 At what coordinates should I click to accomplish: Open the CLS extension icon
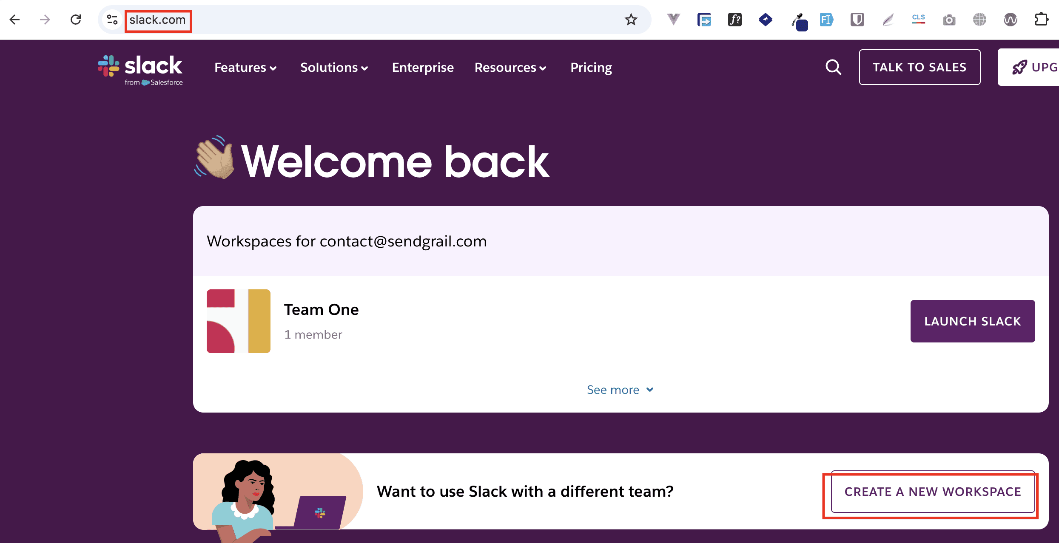pos(919,20)
